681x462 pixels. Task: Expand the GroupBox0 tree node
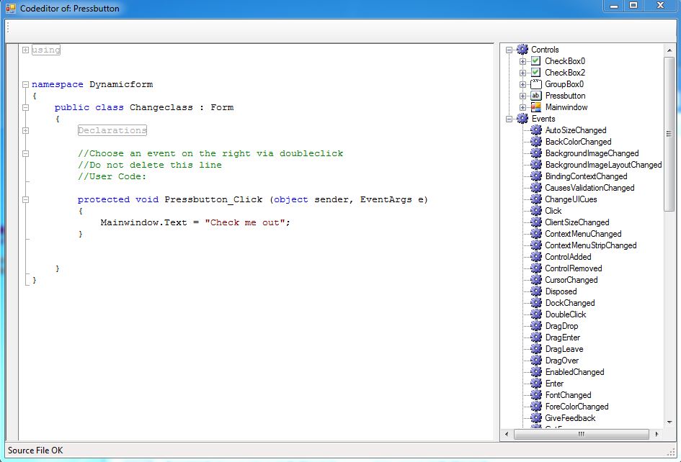tap(522, 84)
